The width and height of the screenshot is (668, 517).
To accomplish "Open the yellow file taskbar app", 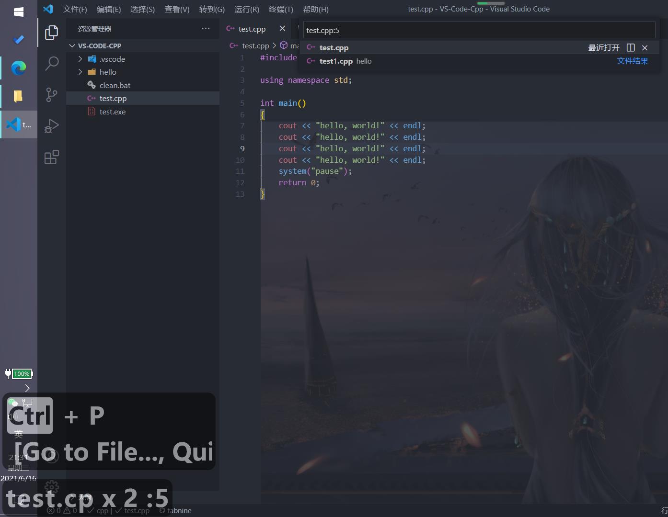I will pyautogui.click(x=19, y=96).
